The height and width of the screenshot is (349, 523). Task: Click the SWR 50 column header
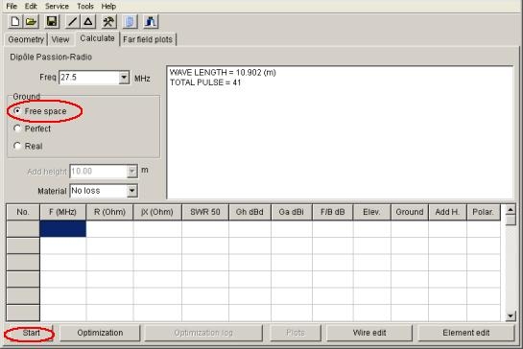pos(205,212)
